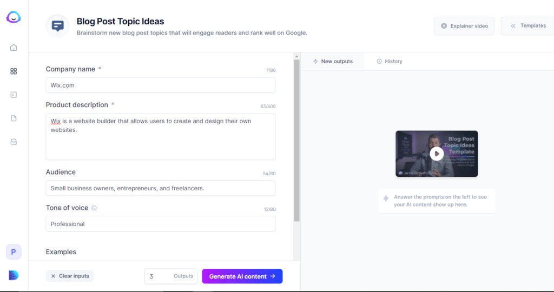Switch to the New outputs tab
Image resolution: width=554 pixels, height=292 pixels.
332,62
